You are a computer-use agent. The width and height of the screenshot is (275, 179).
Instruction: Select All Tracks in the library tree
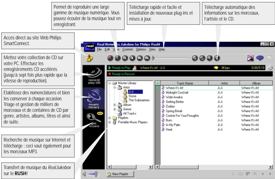pyautogui.click(x=127, y=113)
